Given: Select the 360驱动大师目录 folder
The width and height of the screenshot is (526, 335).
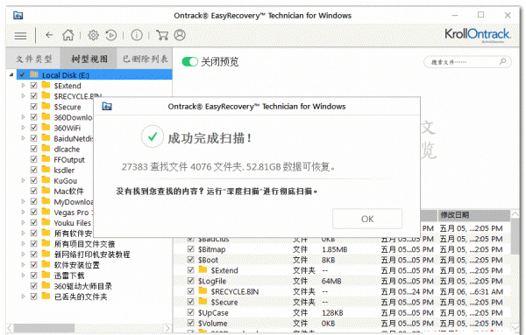Looking at the screenshot, I should coord(83,286).
